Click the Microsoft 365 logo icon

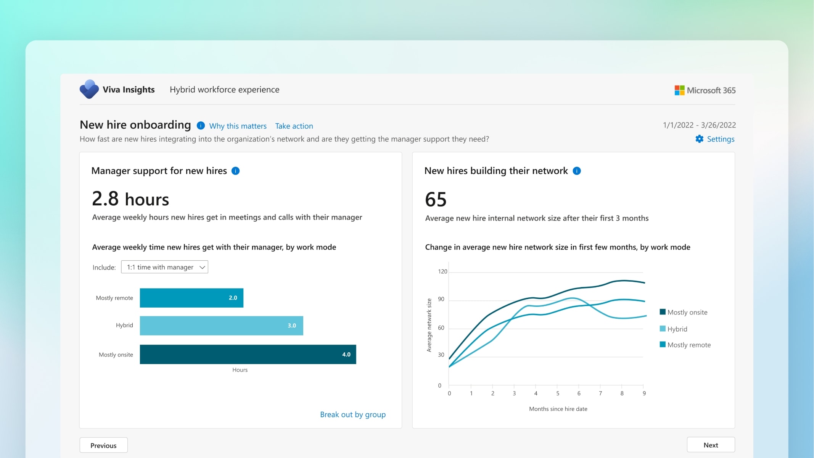(679, 90)
